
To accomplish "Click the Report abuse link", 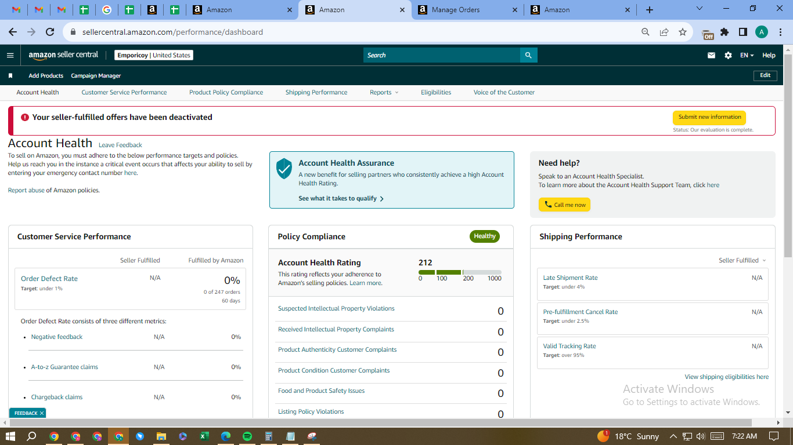I will [26, 190].
